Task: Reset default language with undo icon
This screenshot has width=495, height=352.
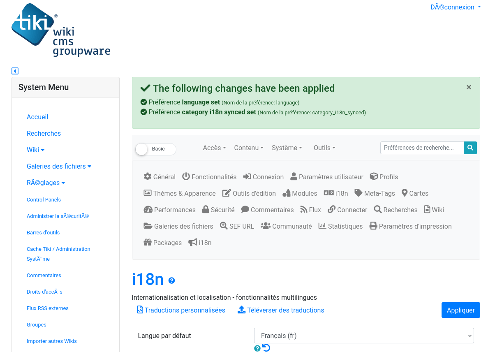Action: 266,348
